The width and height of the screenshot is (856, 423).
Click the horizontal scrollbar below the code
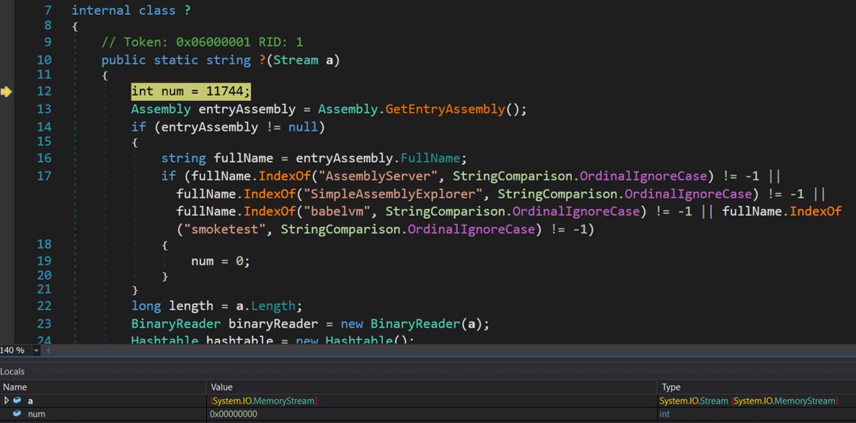pos(433,349)
